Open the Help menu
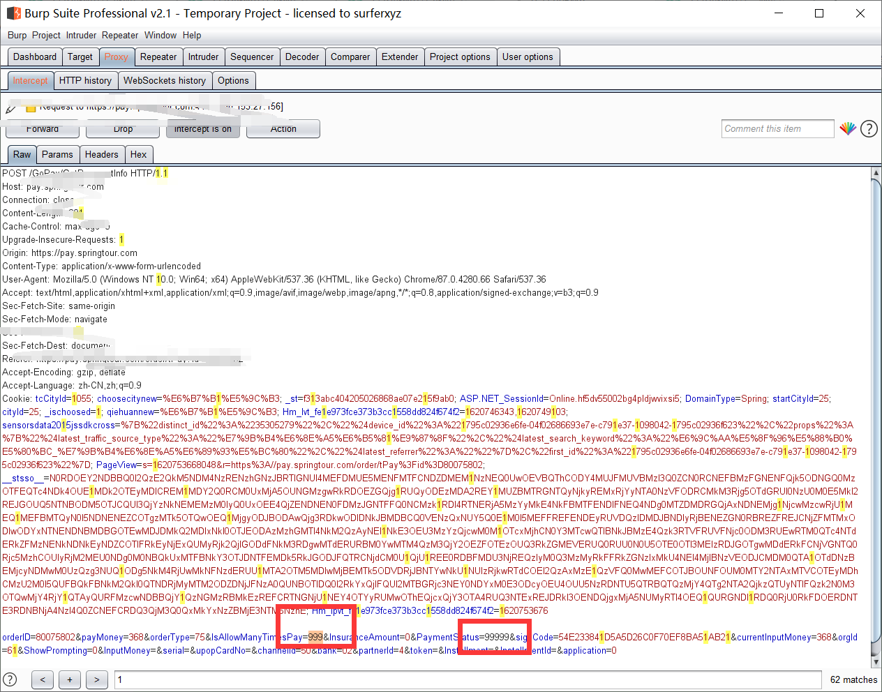 (x=192, y=35)
